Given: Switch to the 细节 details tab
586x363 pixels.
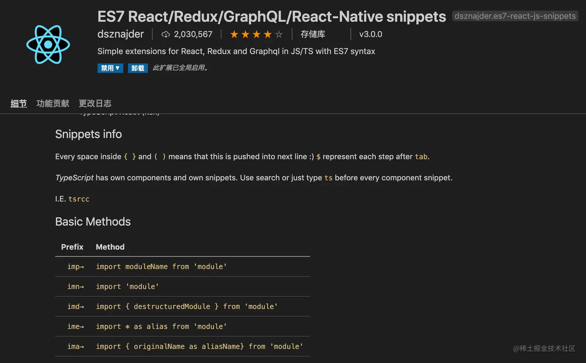Looking at the screenshot, I should coord(19,104).
